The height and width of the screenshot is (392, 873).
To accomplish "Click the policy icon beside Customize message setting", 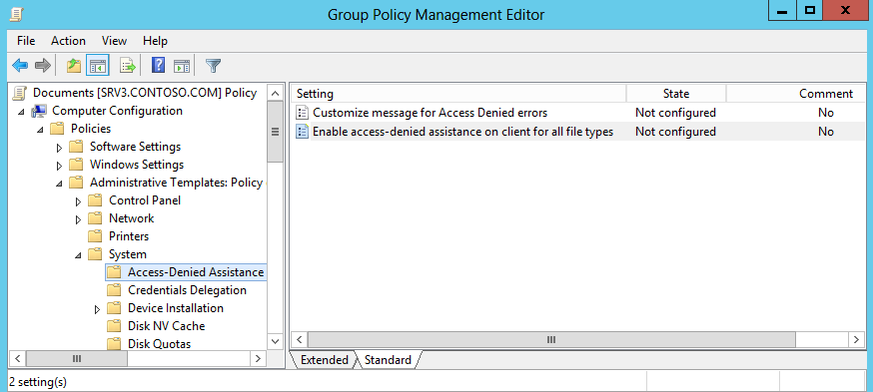I will pyautogui.click(x=302, y=113).
